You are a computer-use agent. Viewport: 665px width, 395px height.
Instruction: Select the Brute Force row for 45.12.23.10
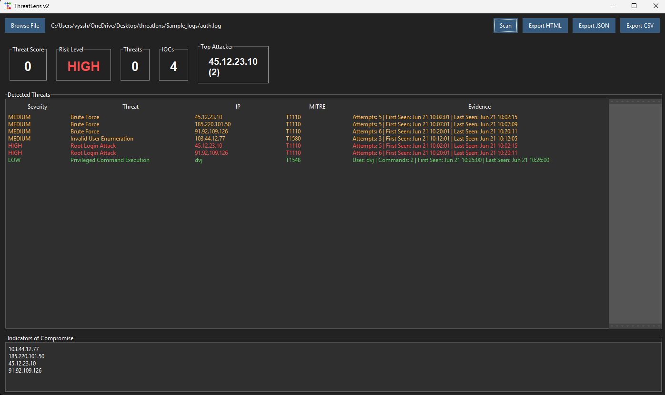307,117
